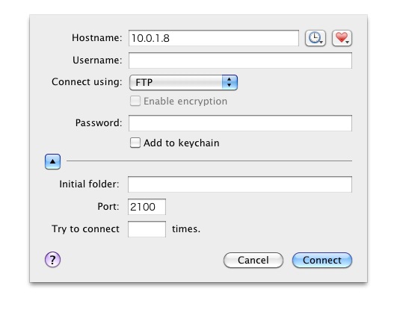The image size is (397, 327).
Task: Click into the empty Username field
Action: pyautogui.click(x=240, y=60)
